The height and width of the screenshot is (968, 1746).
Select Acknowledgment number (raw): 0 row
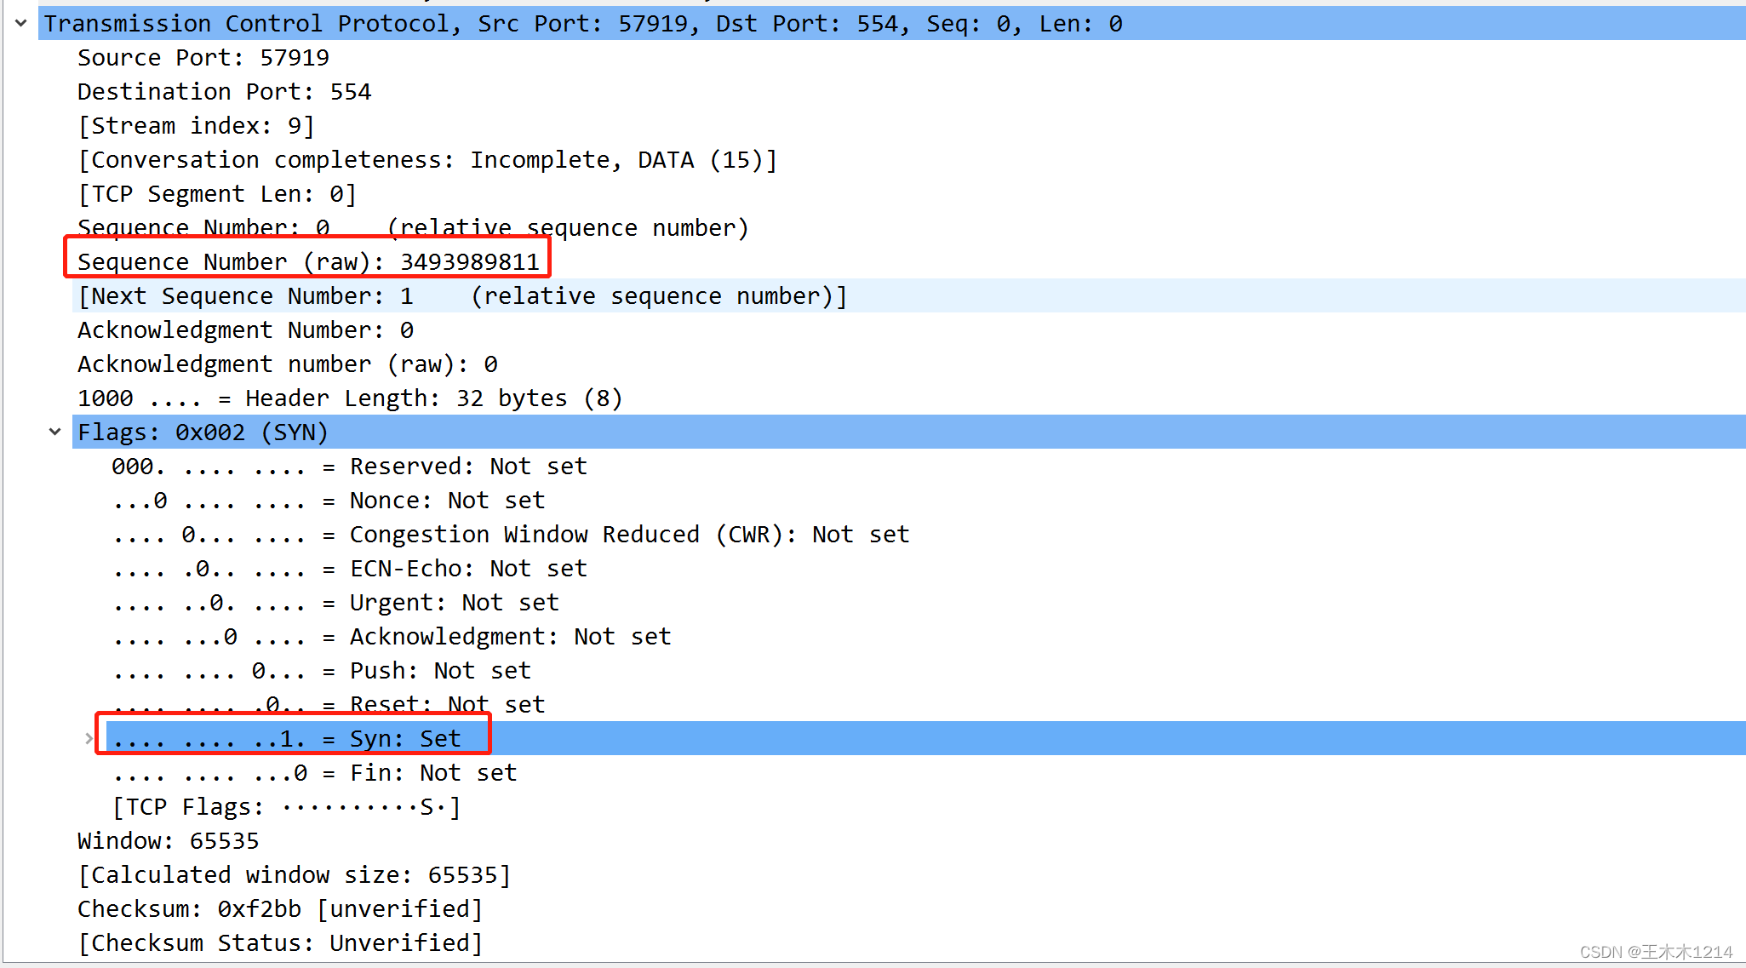coord(288,364)
